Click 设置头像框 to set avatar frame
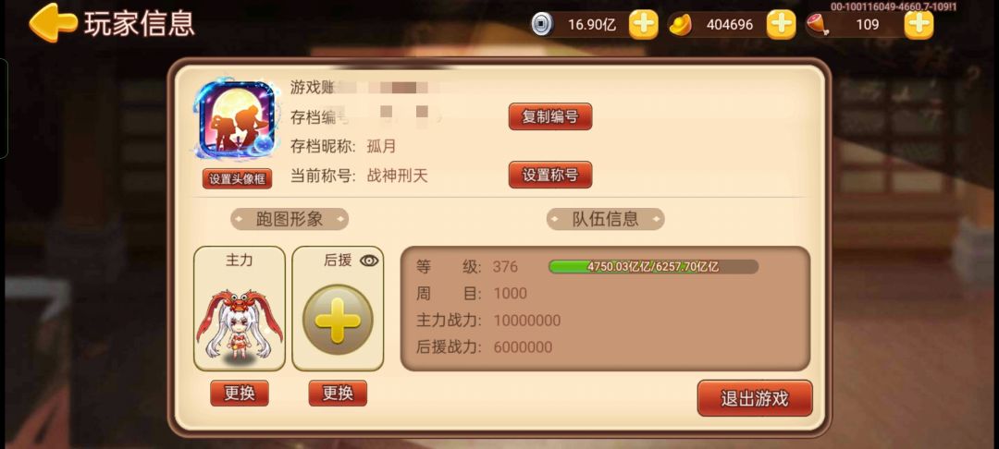 coord(237,178)
